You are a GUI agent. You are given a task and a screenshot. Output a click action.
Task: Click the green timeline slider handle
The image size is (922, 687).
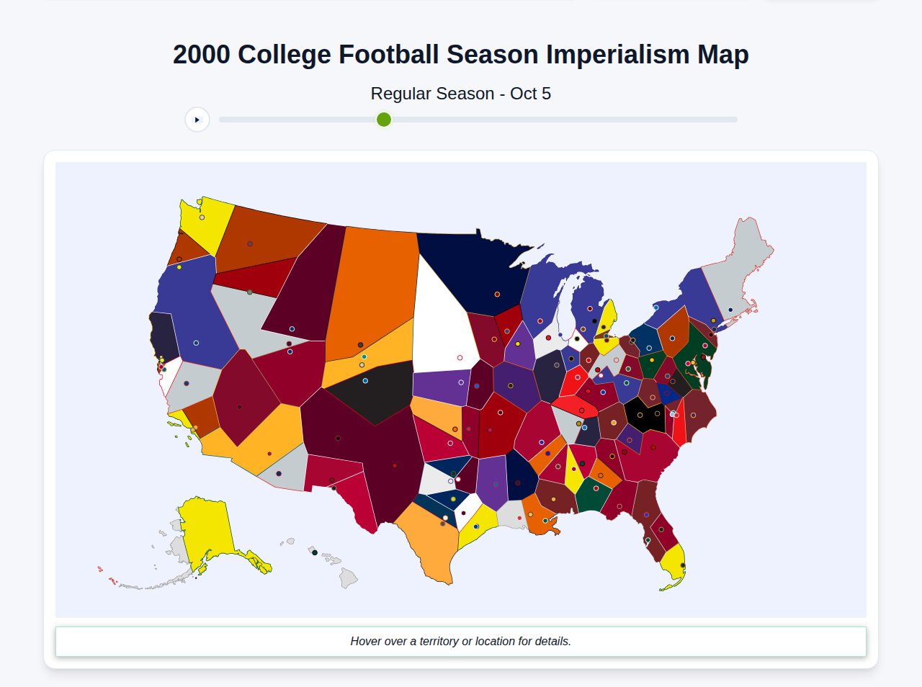click(x=384, y=120)
